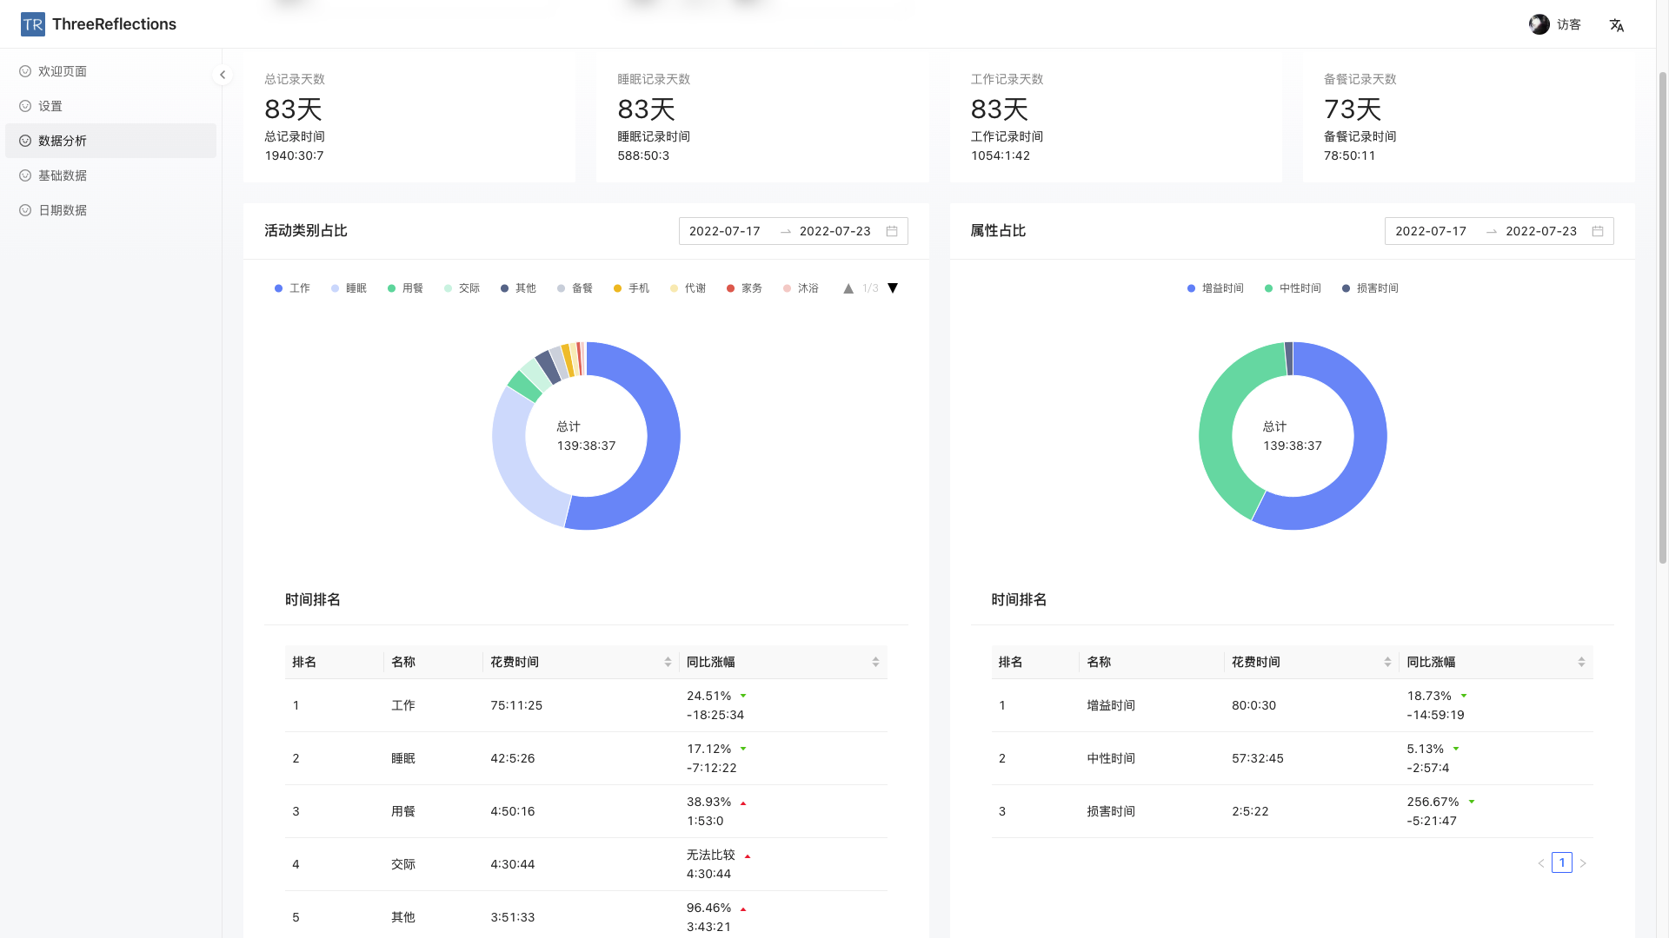Go to next legend page arrow
Image resolution: width=1669 pixels, height=938 pixels.
pos(893,288)
